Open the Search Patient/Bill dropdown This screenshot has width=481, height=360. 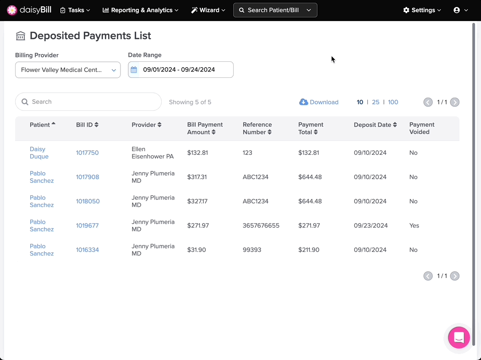click(275, 10)
